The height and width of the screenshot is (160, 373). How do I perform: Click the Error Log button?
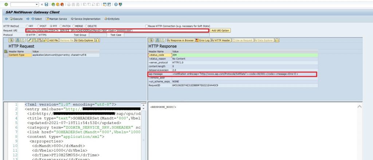point(203,40)
